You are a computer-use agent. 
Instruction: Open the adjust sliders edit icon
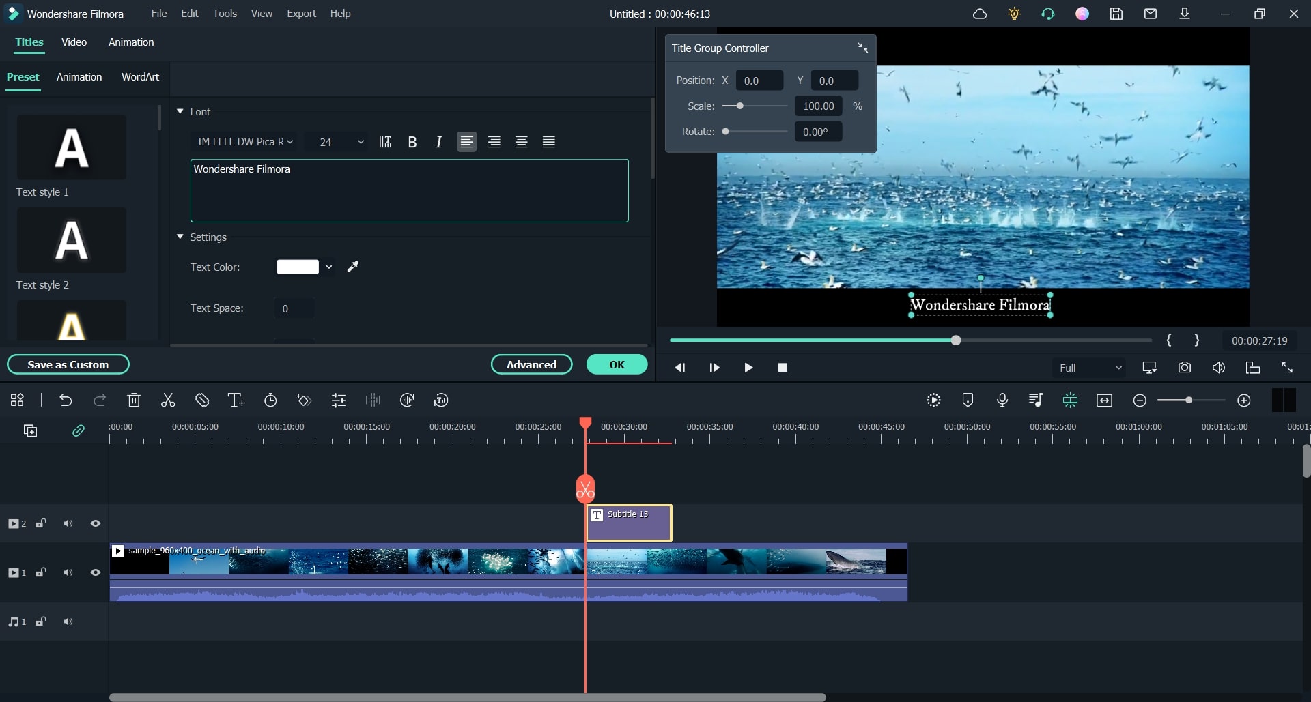coord(339,400)
